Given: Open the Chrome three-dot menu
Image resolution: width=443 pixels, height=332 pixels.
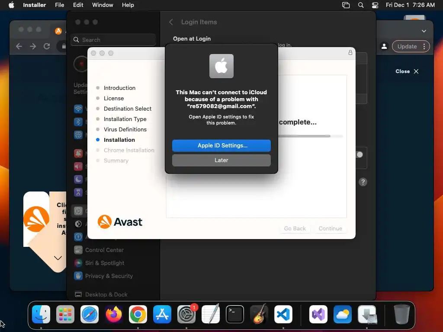Looking at the screenshot, I should [x=424, y=46].
